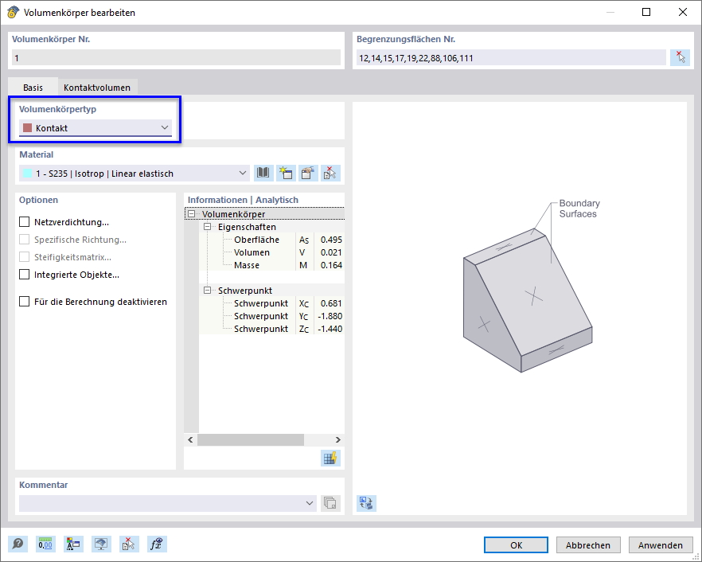The width and height of the screenshot is (702, 562).
Task: Click the dialog title bar app icon
Action: [x=13, y=12]
